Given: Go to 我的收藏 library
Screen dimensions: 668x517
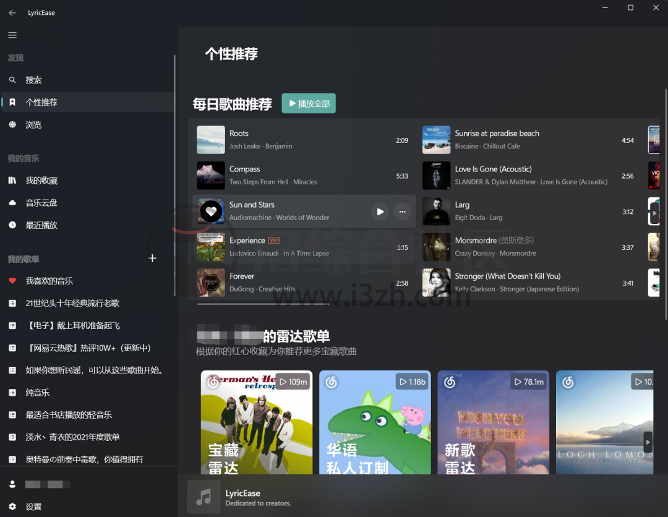Looking at the screenshot, I should coord(88,181).
